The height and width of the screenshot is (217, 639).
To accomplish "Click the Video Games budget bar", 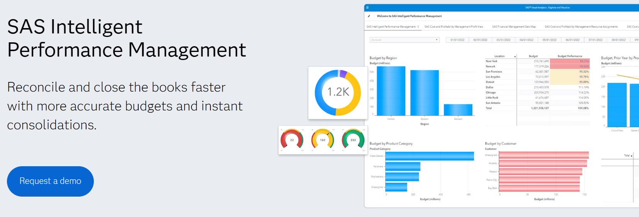I will [x=430, y=156].
